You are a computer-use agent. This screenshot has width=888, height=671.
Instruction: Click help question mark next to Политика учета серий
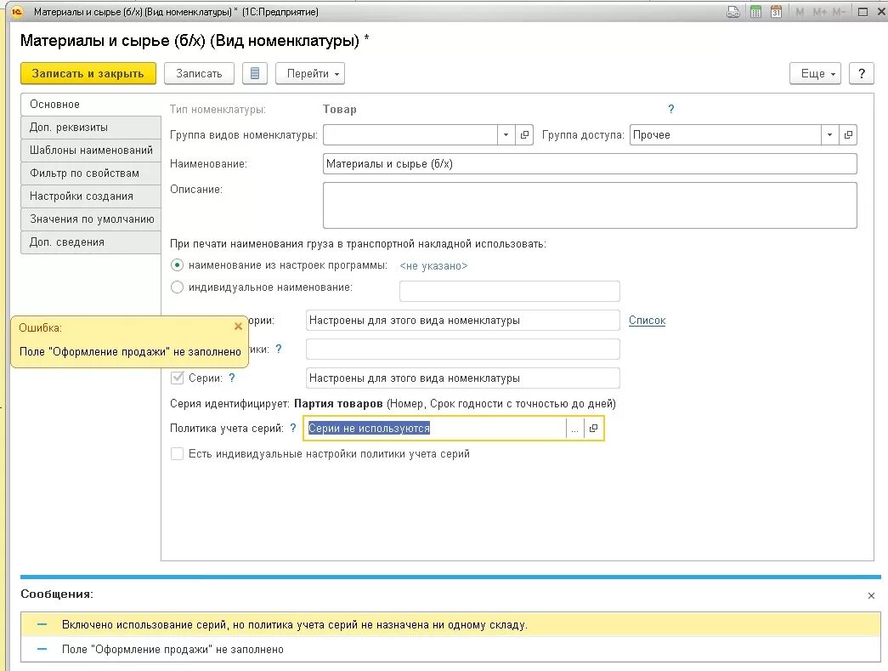pos(293,429)
